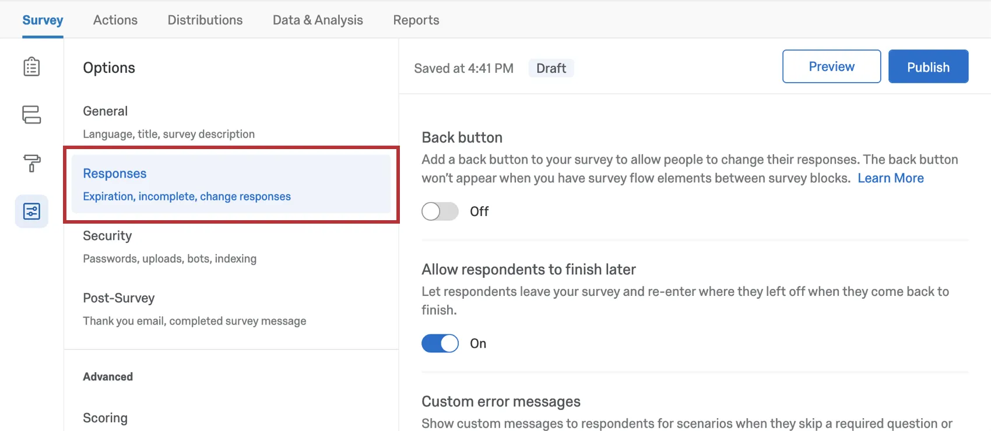Publish the survey
Screen dimensions: 991x431
pyautogui.click(x=928, y=66)
